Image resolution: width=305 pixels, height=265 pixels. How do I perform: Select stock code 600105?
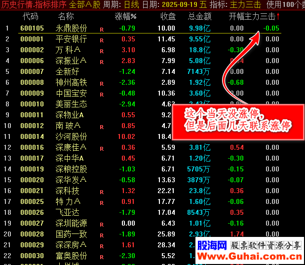click(x=32, y=28)
